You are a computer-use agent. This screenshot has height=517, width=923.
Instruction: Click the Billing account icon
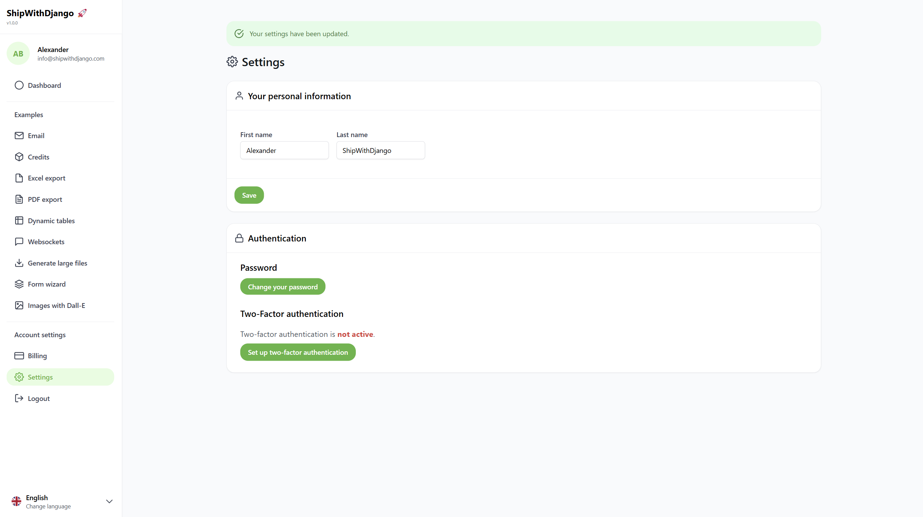[x=18, y=355]
